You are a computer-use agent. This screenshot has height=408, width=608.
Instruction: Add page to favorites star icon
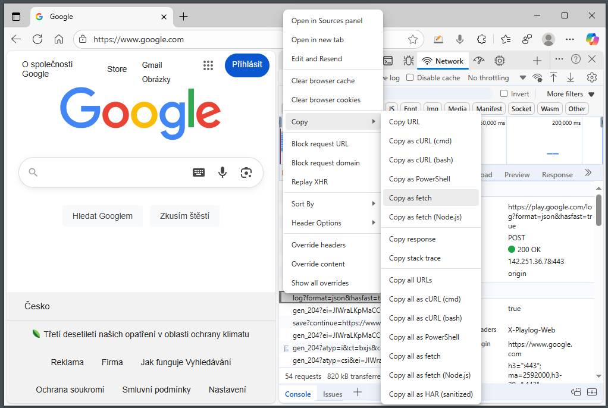click(413, 39)
